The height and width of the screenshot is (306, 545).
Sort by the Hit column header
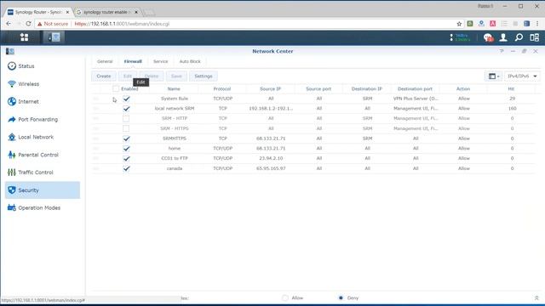511,88
